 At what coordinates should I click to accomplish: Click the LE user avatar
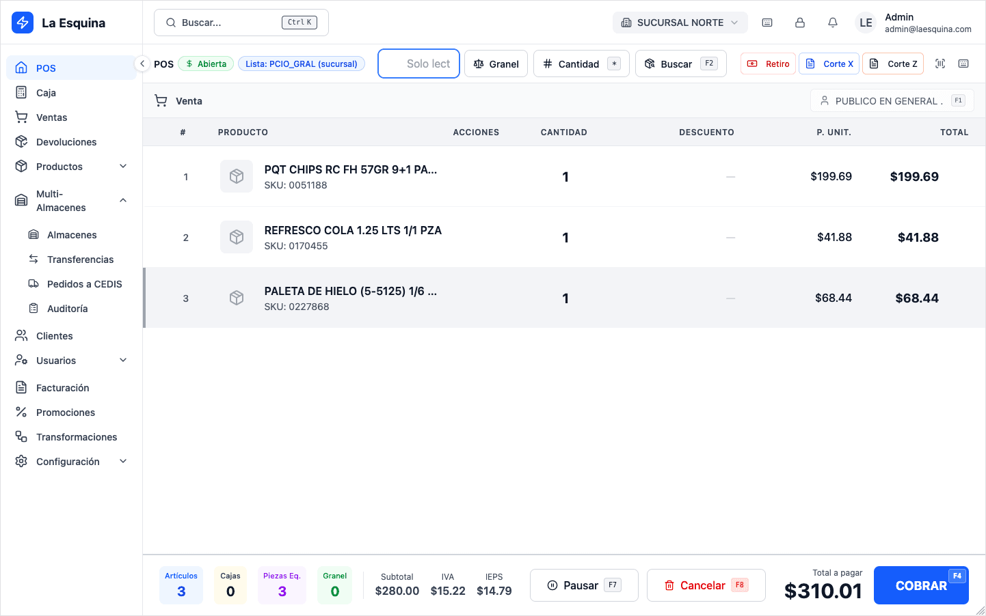[866, 23]
